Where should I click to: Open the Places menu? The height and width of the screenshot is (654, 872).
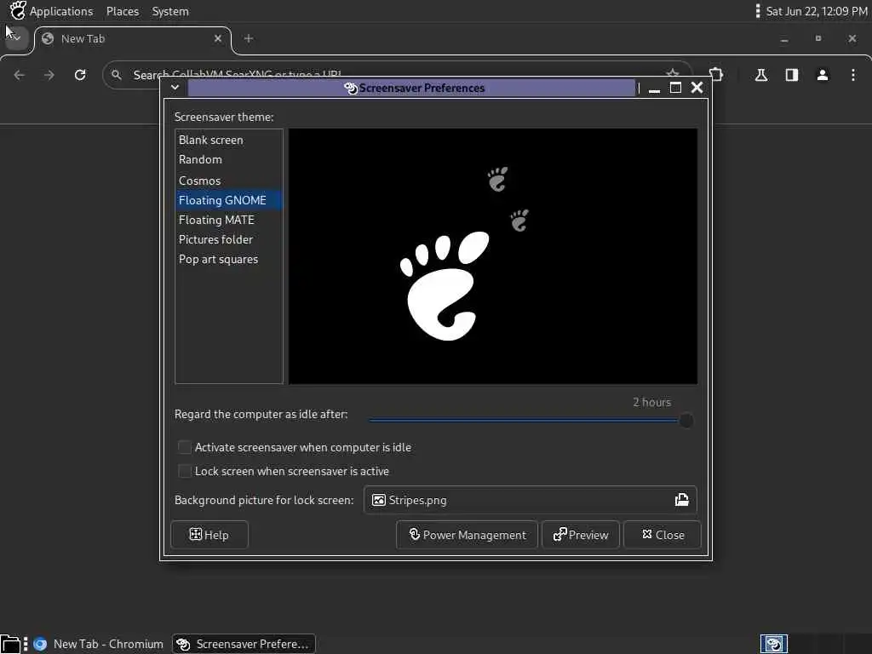123,11
